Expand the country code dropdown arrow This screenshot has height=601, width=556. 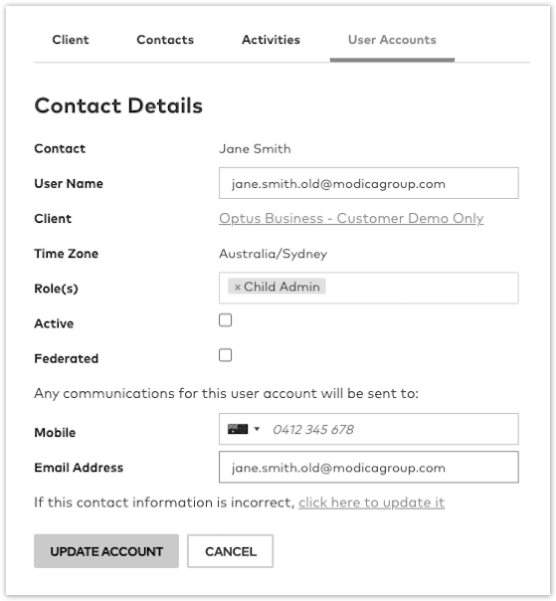pos(258,429)
